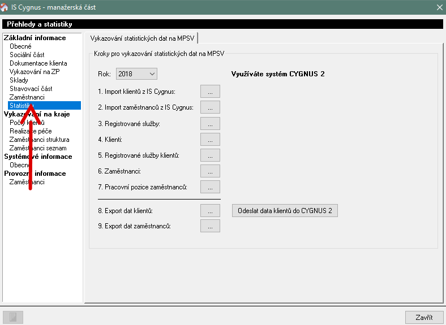
Task: Click ellipsis button for Registrované služby klientů
Action: point(210,155)
